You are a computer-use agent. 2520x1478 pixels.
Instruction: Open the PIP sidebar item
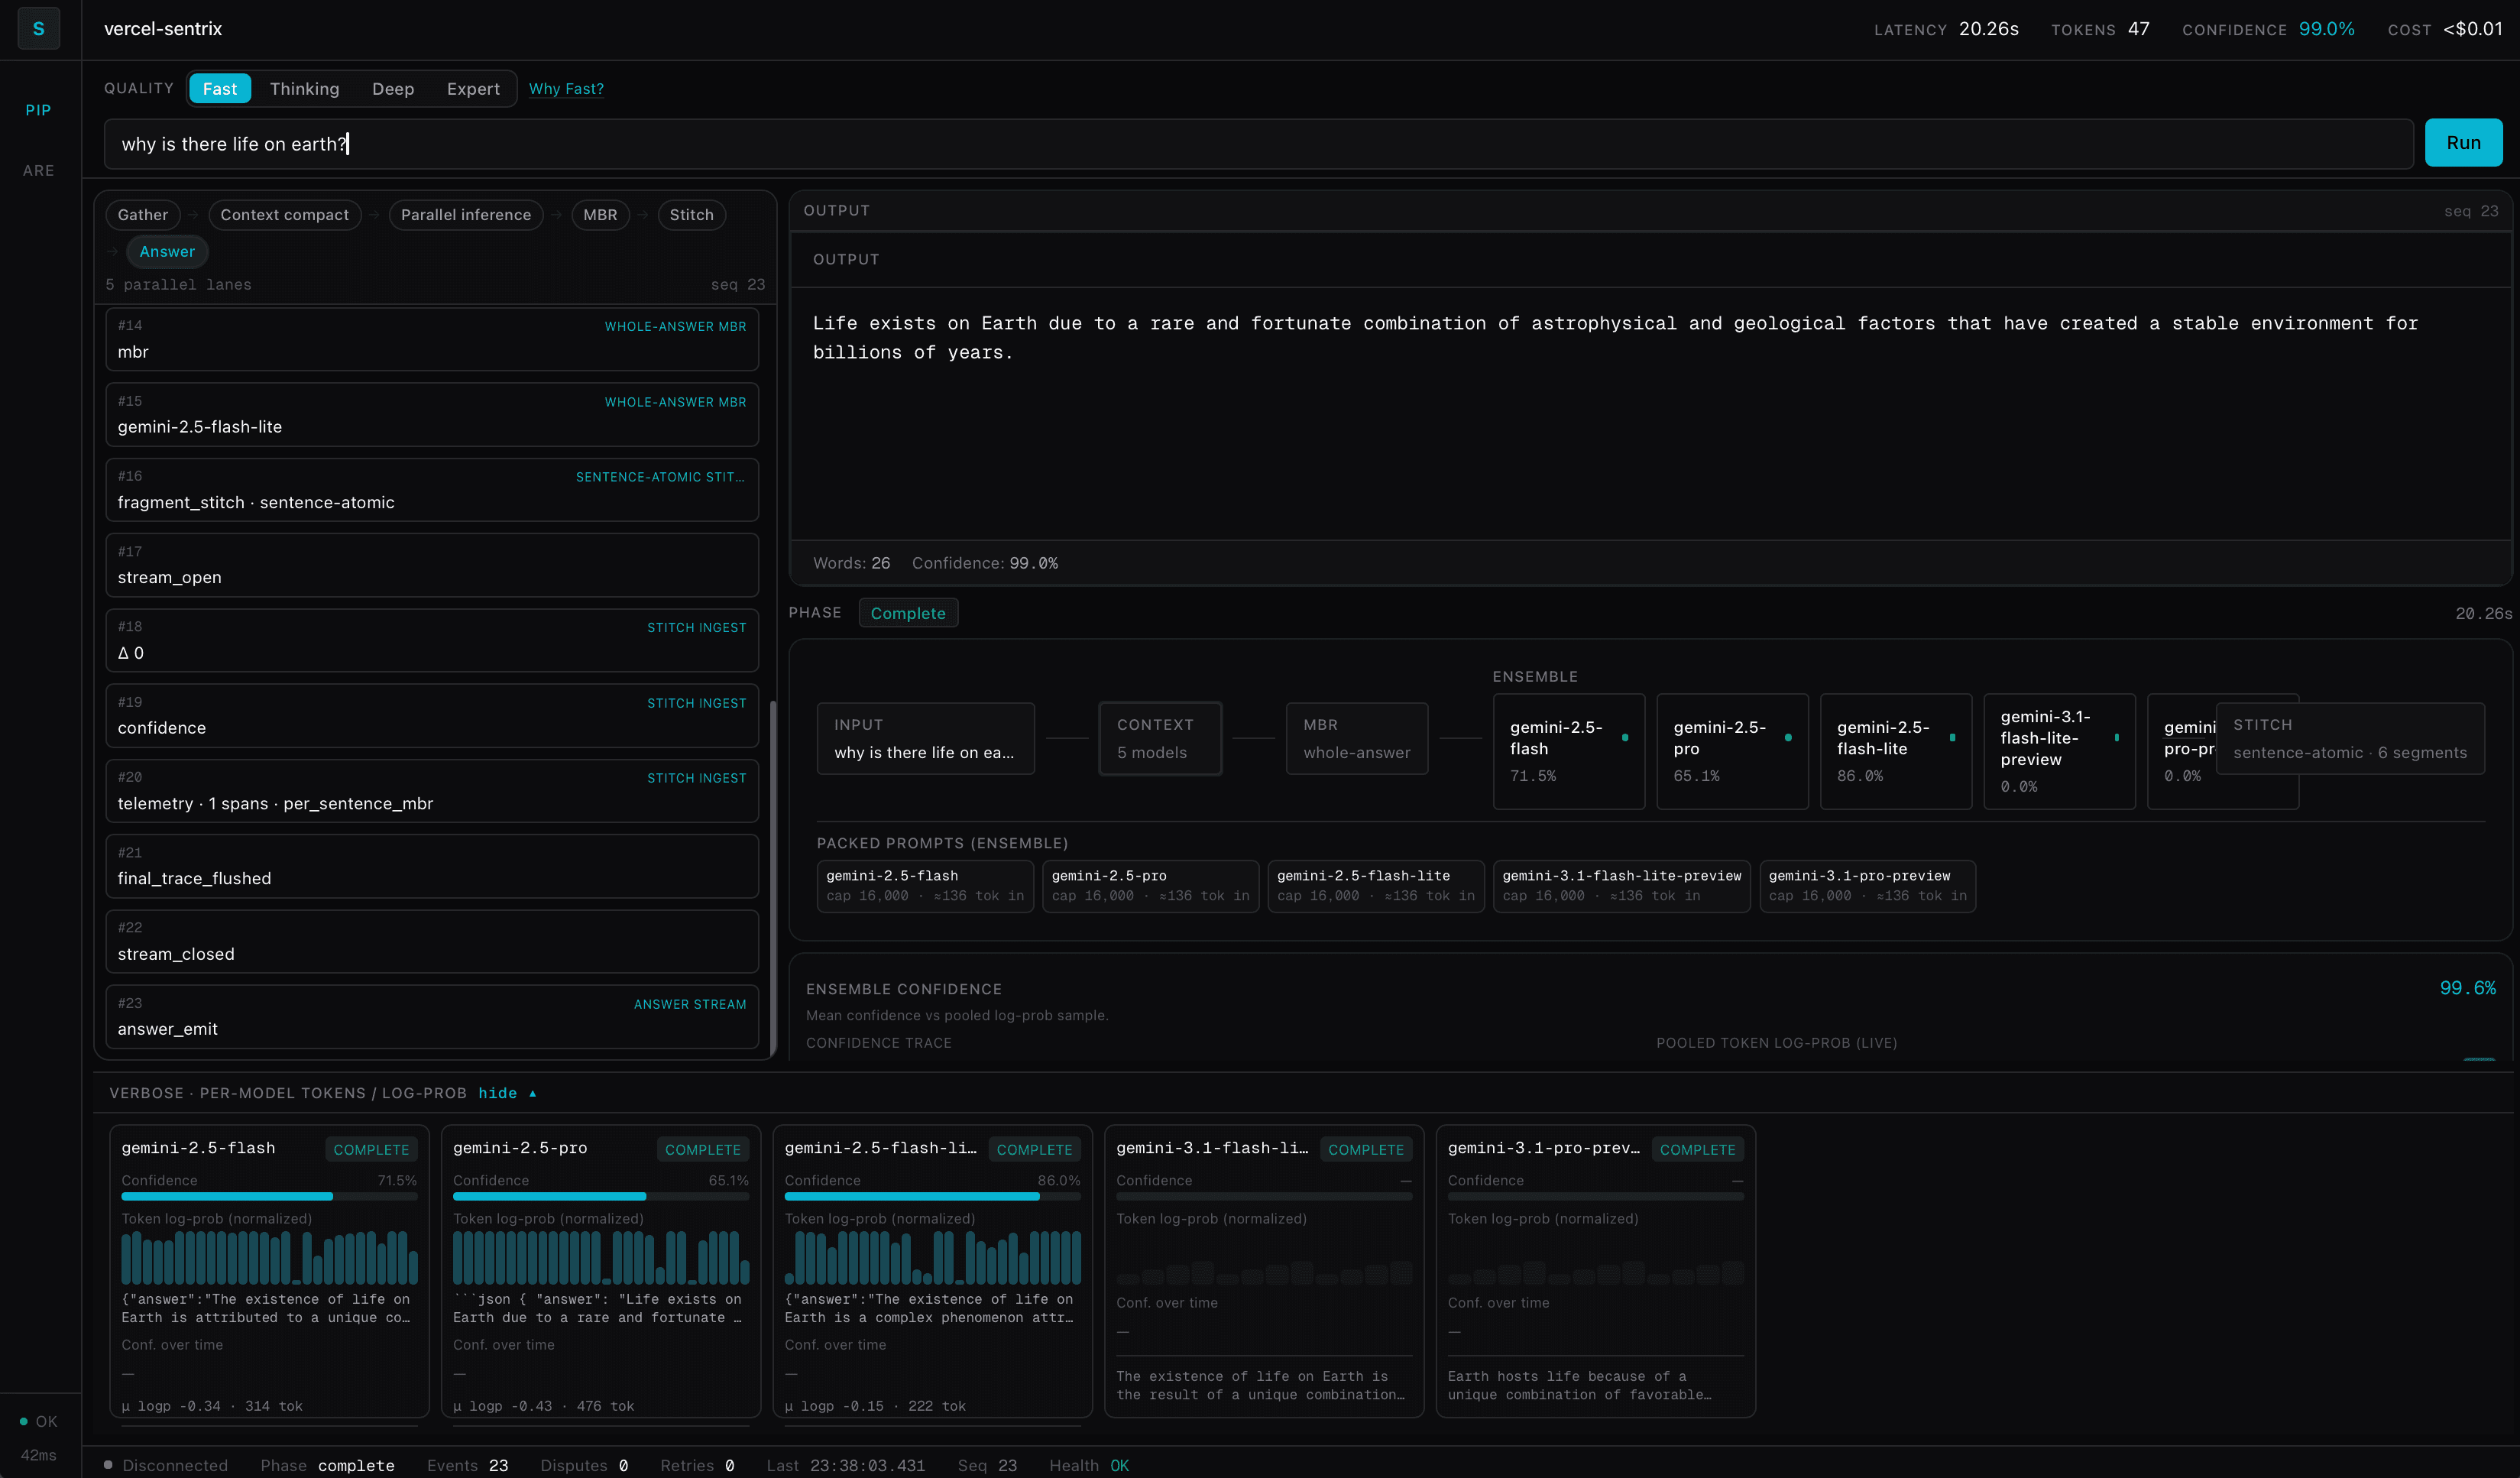coord(38,110)
